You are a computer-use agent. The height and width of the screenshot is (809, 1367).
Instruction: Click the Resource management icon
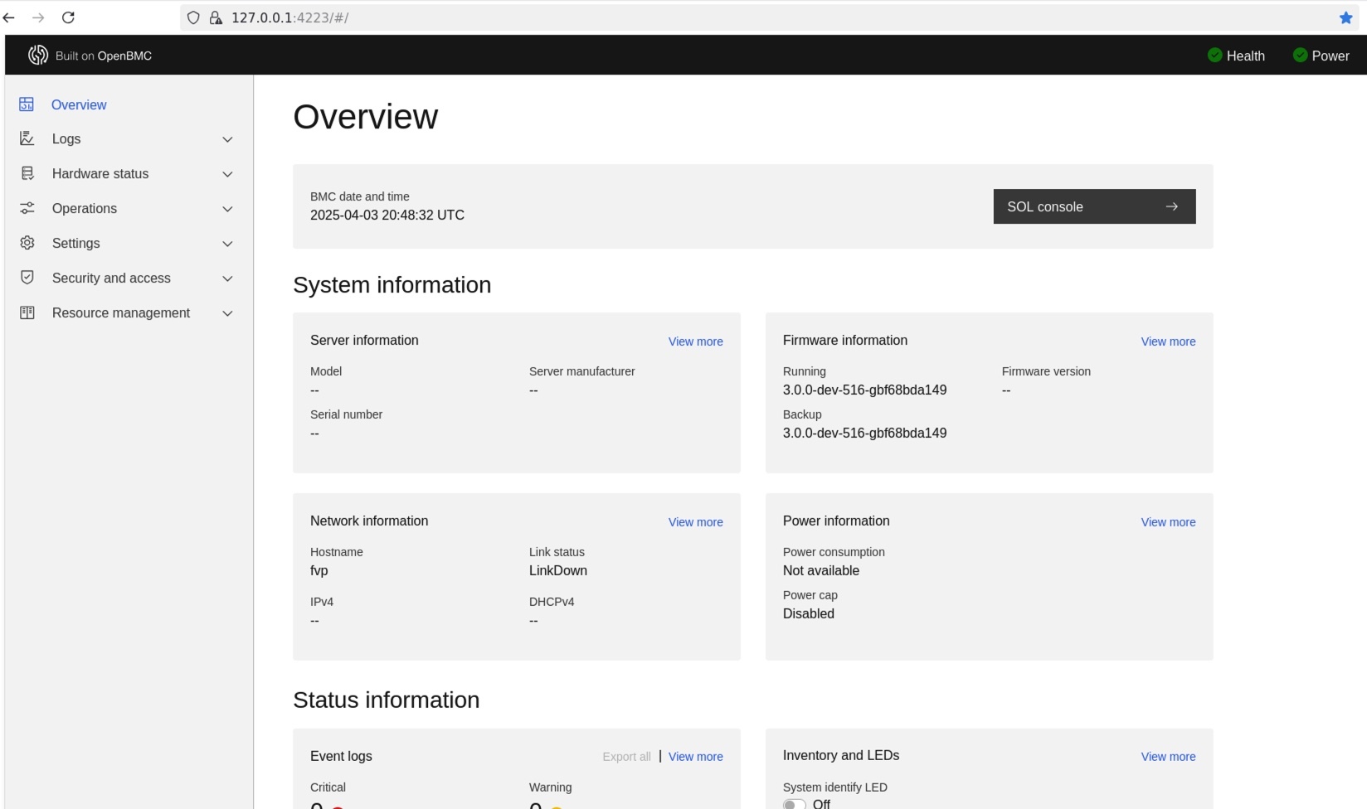pyautogui.click(x=27, y=312)
